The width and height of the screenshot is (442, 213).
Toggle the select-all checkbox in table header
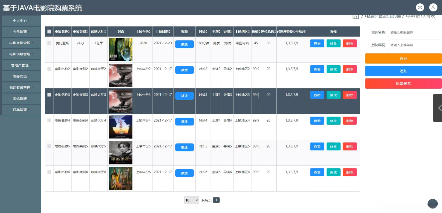(49, 32)
